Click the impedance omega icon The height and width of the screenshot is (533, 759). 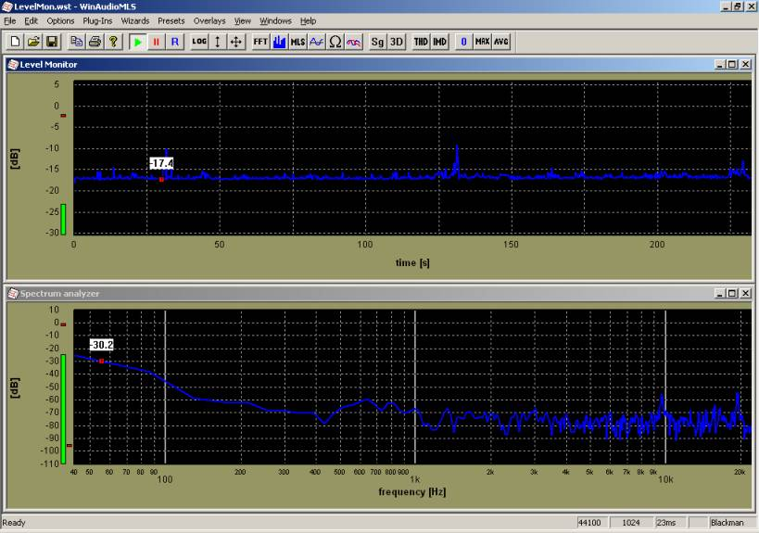335,42
